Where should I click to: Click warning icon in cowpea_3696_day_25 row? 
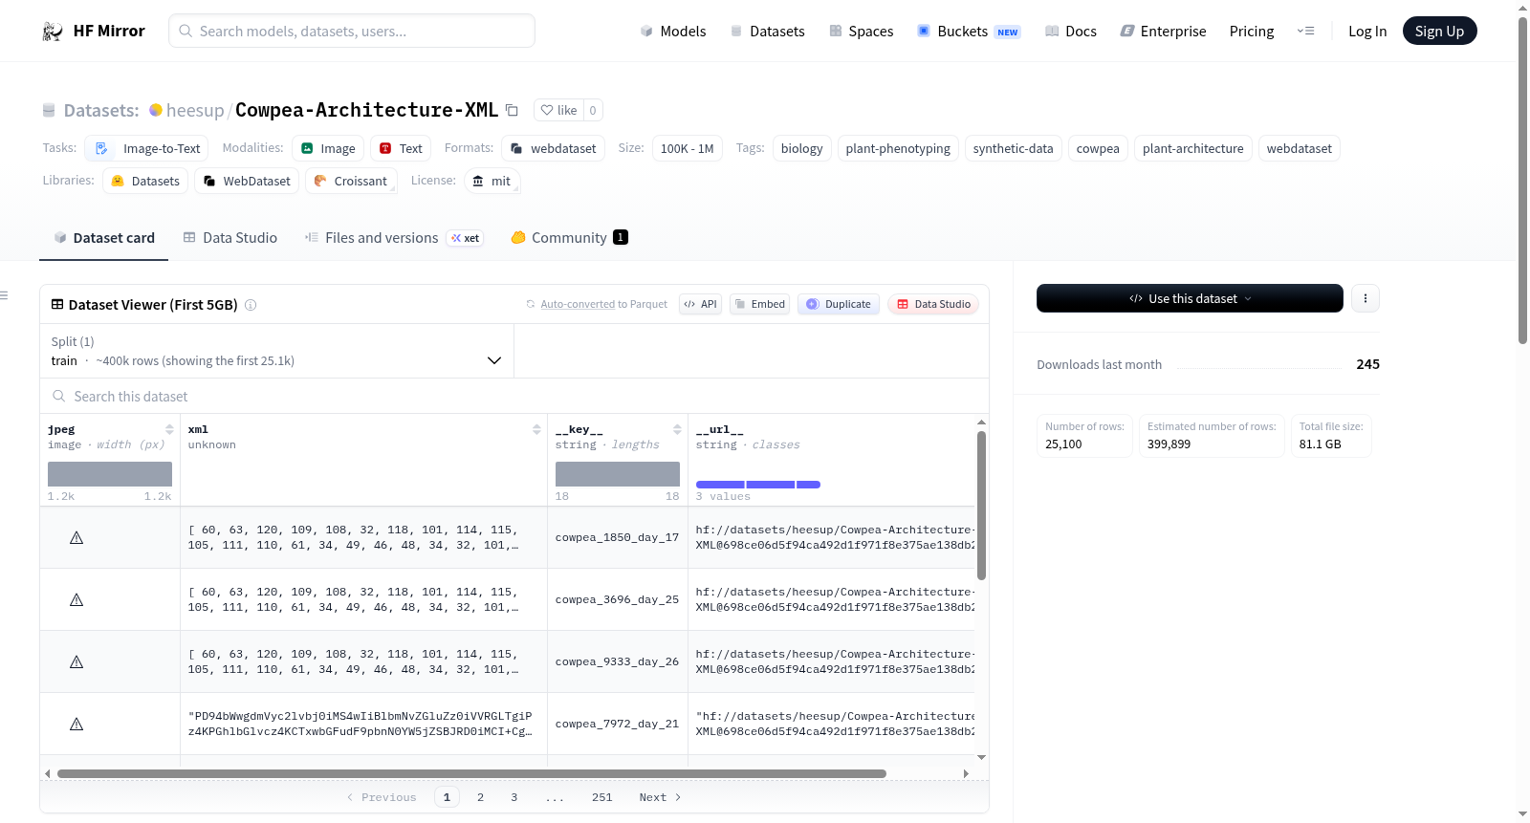[x=76, y=599]
